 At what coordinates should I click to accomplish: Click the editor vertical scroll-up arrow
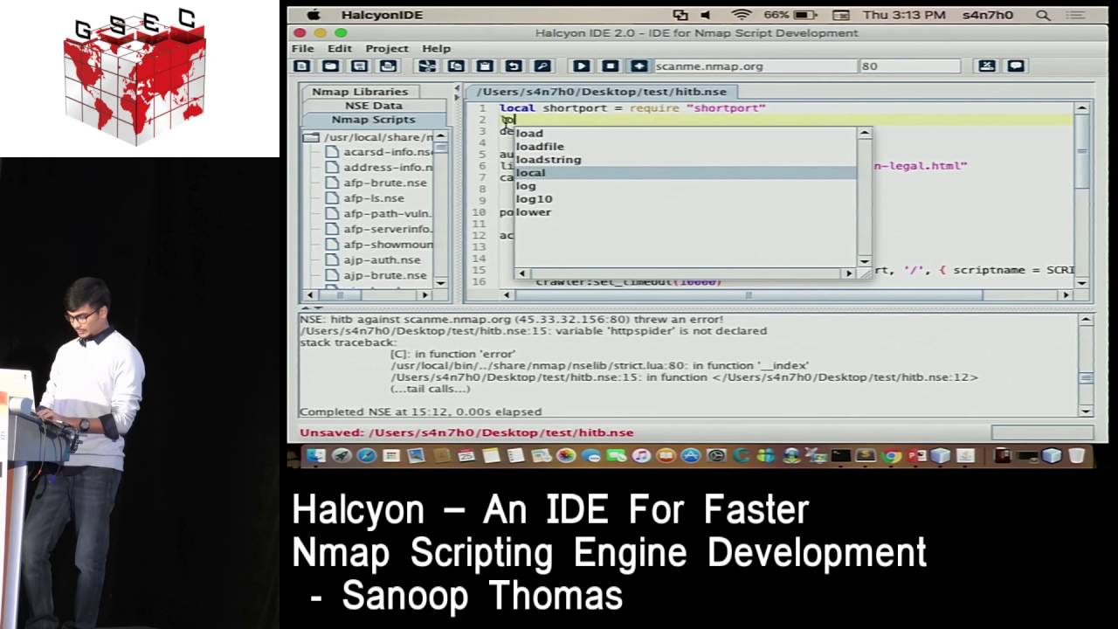click(1082, 108)
